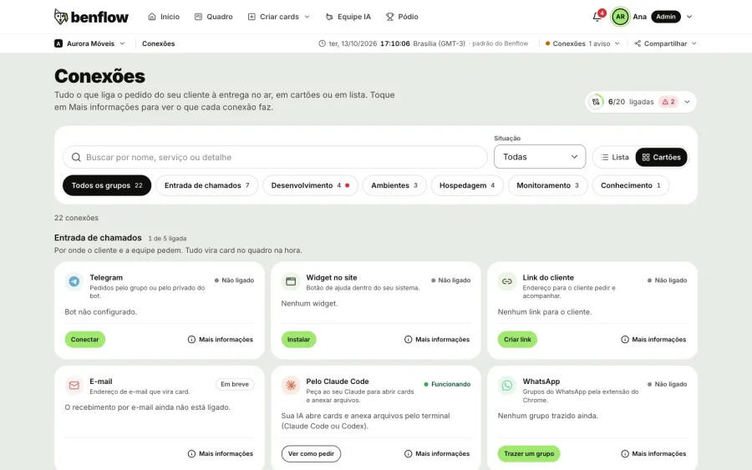The height and width of the screenshot is (470, 752).
Task: Click Ver como pedir button
Action: click(x=311, y=453)
